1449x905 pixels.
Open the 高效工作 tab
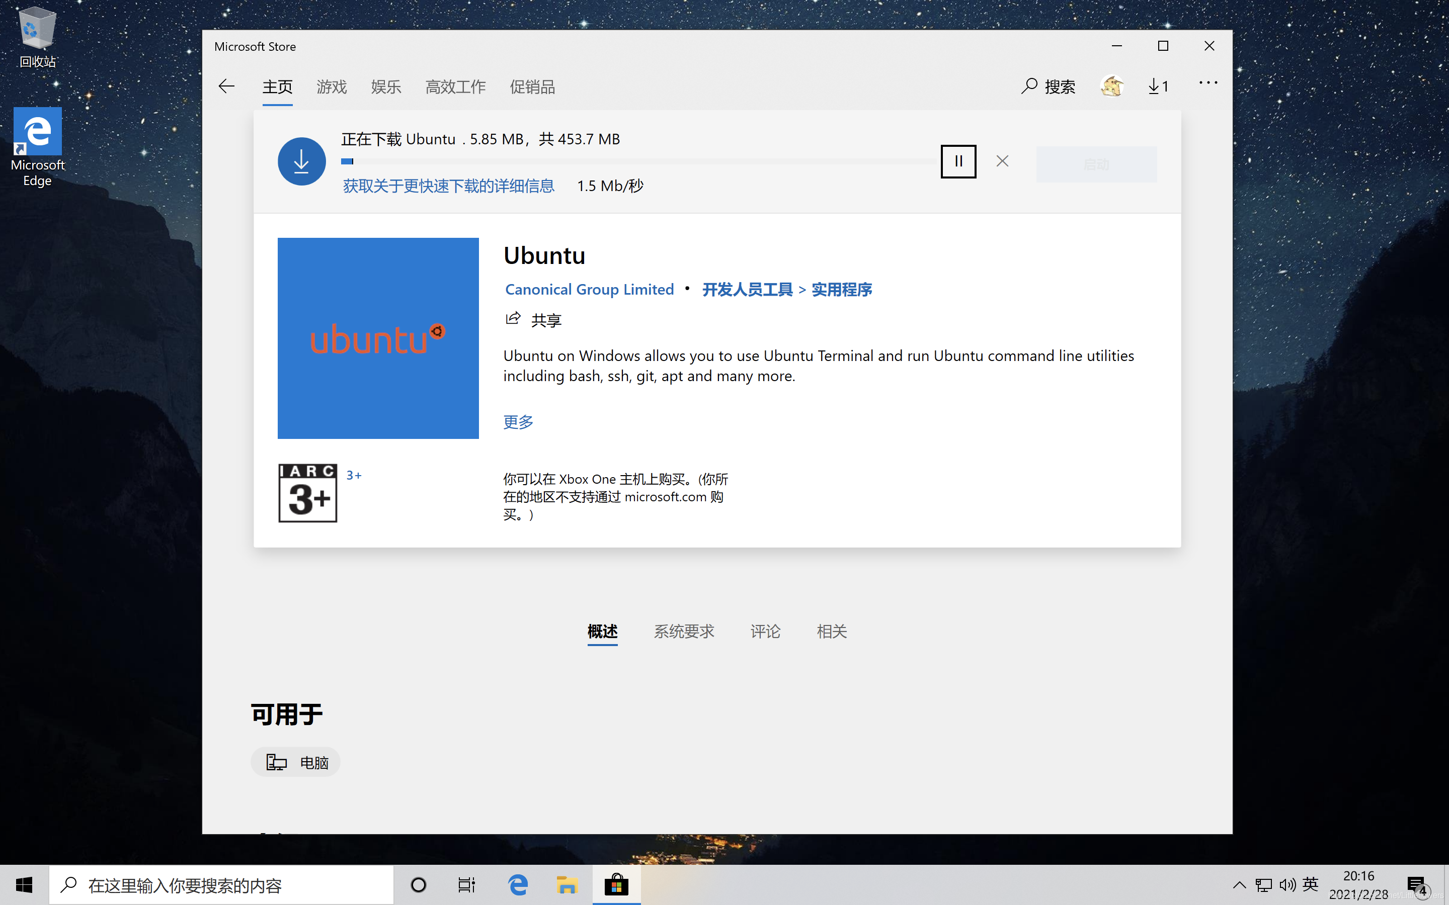pos(456,87)
